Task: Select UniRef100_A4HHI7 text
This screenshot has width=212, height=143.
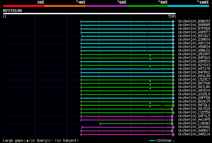Action: coord(194,131)
